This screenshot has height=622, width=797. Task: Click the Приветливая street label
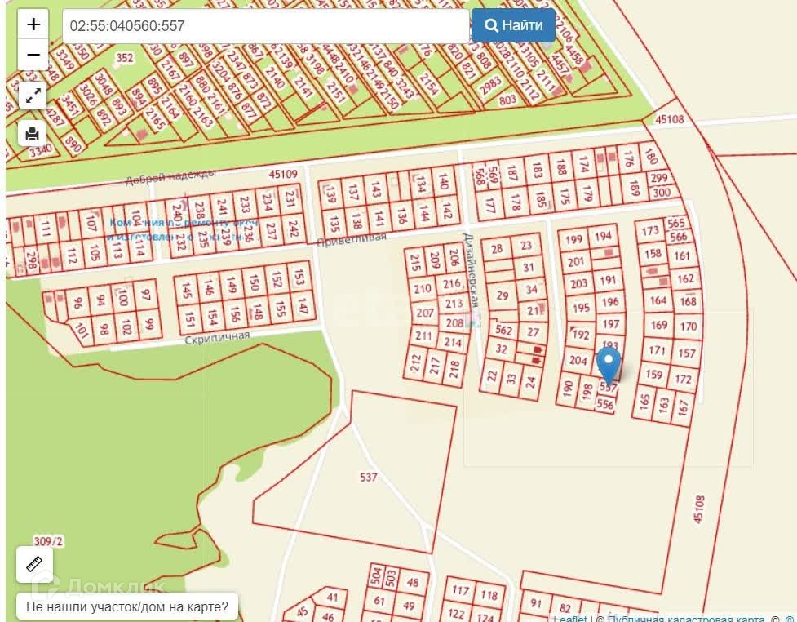(352, 239)
